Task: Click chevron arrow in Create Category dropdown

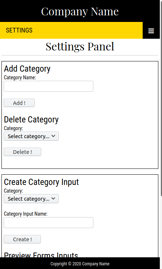Action: (53, 198)
